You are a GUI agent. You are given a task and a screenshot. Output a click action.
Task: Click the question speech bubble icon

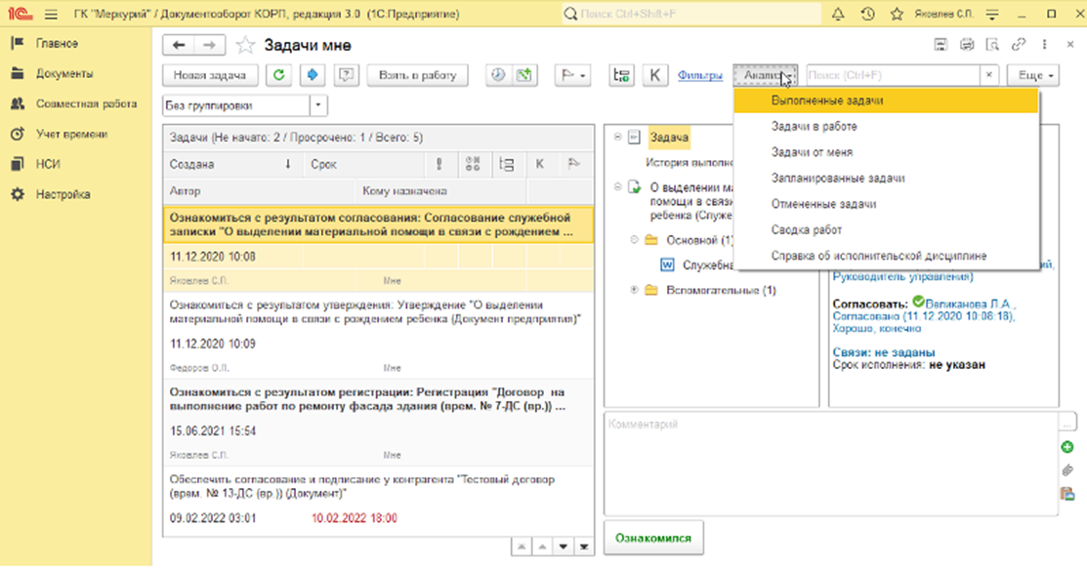346,75
